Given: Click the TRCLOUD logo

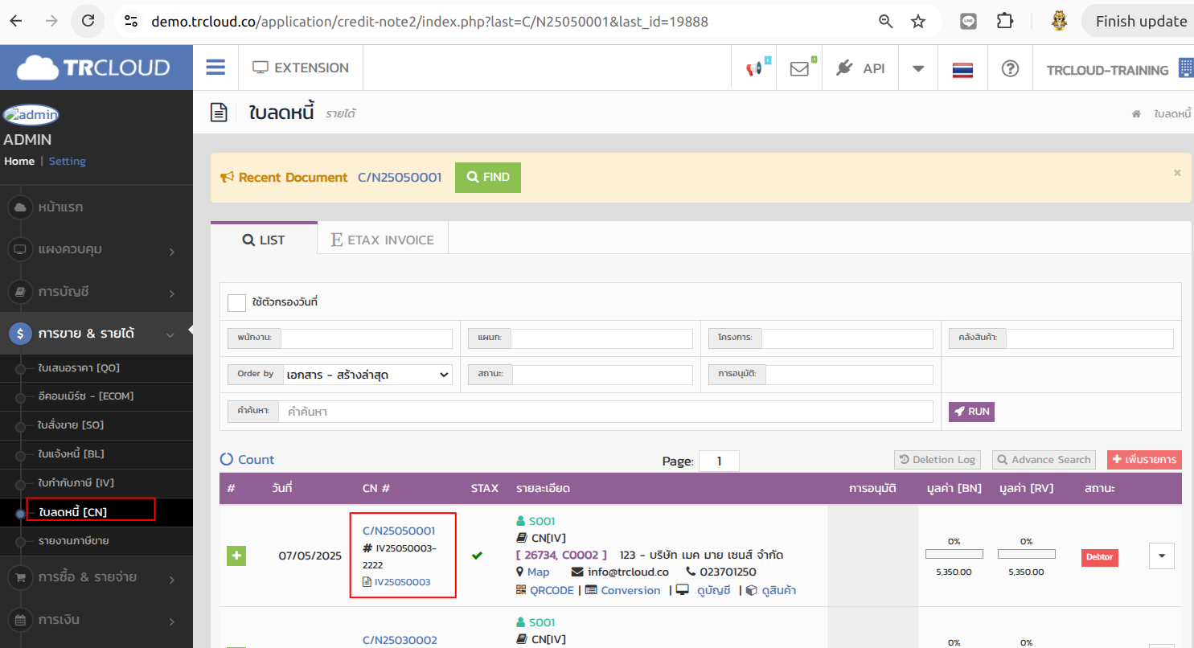Looking at the screenshot, I should click(93, 68).
